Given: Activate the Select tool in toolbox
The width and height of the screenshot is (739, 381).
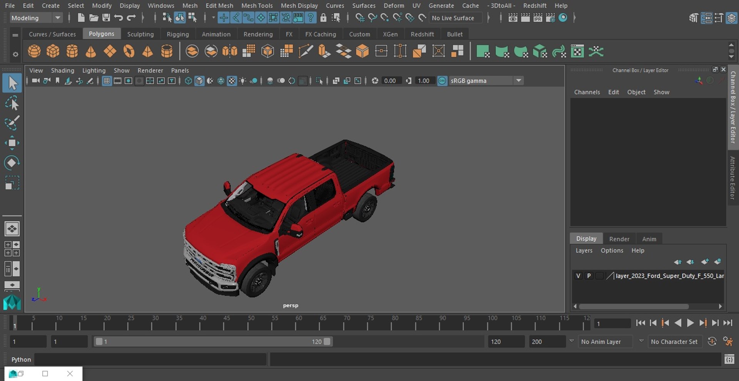Looking at the screenshot, I should click(x=12, y=83).
